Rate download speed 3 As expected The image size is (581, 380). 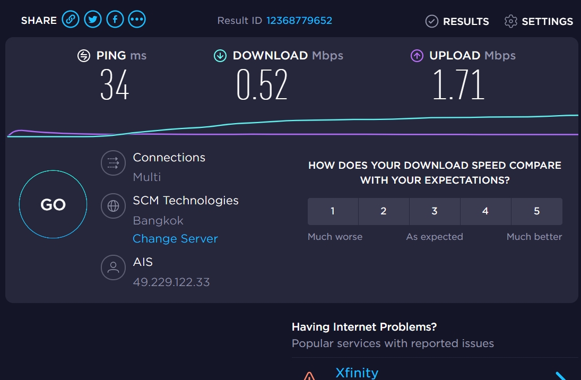click(435, 211)
